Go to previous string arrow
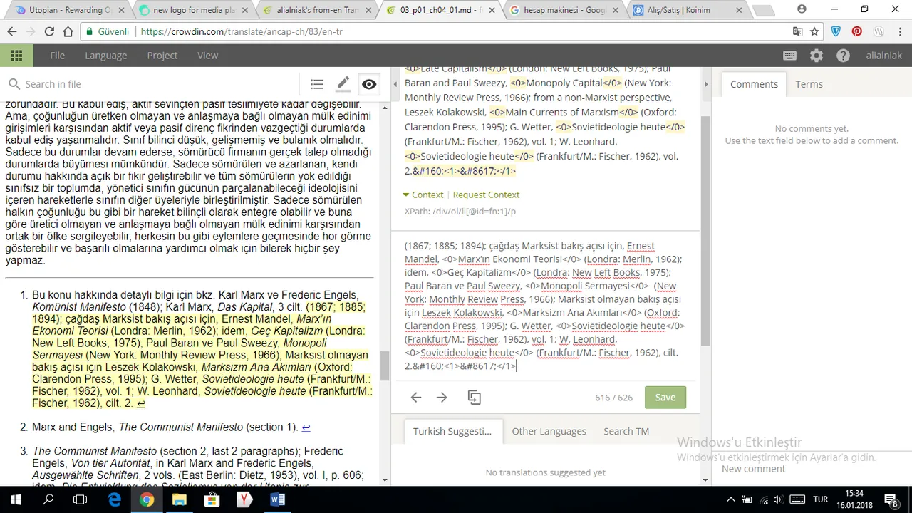Viewport: 912px width, 513px height. click(x=416, y=398)
